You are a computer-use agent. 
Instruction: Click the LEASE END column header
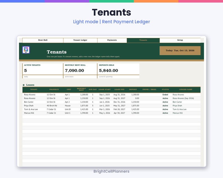tap(119, 89)
